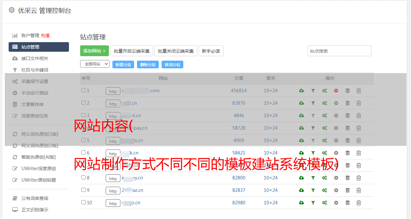411x219 pixels.
Task: Click http button in row 10
Action: coord(113,203)
